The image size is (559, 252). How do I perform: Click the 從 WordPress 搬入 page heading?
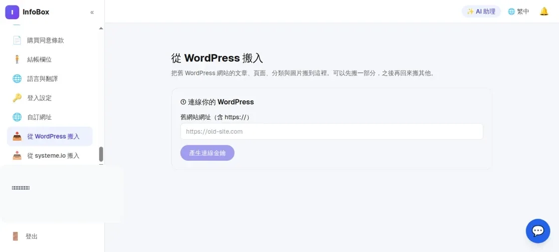[217, 58]
